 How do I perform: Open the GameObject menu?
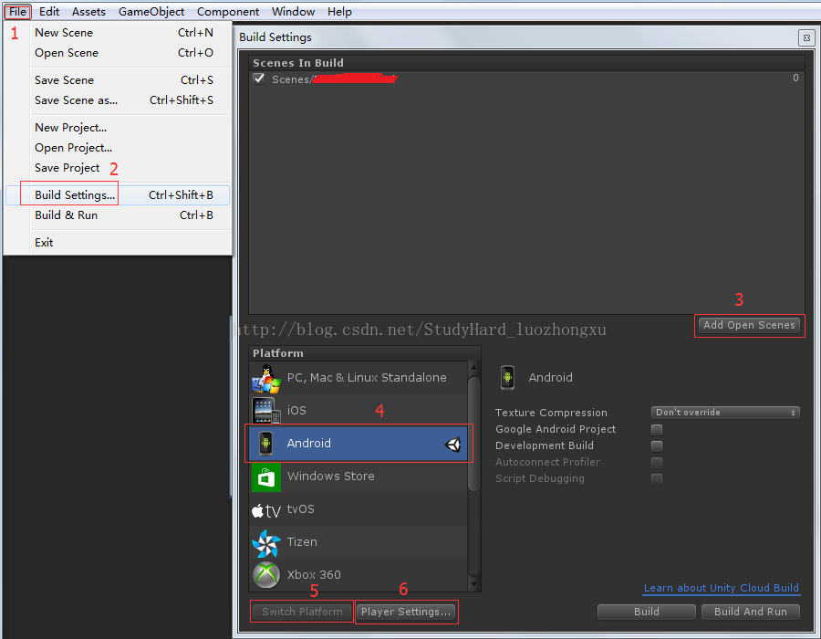[x=151, y=12]
